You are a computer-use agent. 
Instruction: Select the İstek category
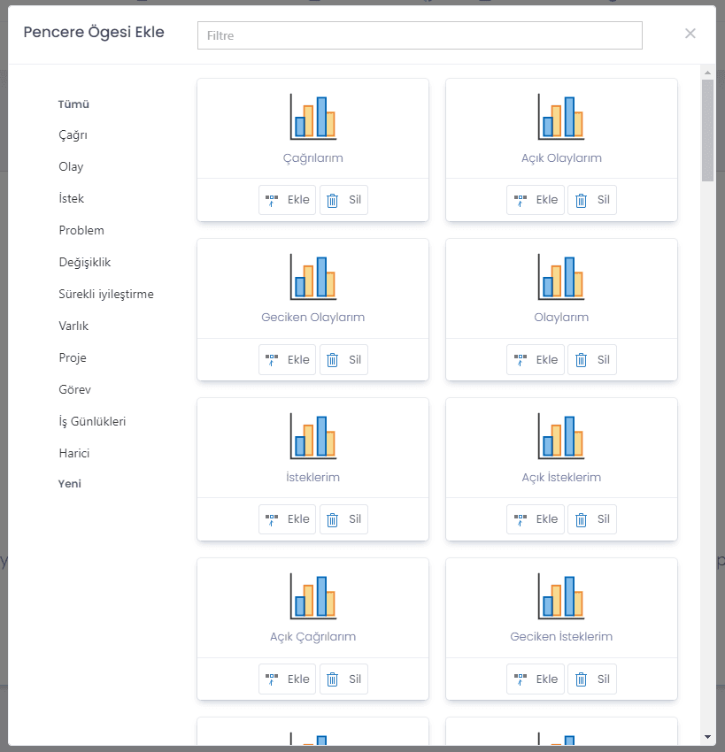coord(71,198)
